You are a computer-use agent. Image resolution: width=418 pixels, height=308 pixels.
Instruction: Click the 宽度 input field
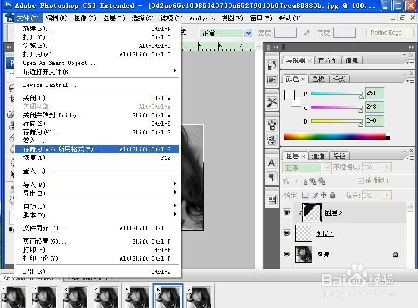pos(285,33)
